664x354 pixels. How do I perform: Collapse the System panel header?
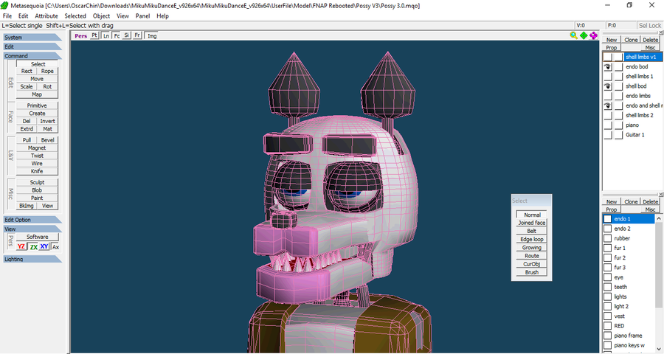click(x=32, y=38)
